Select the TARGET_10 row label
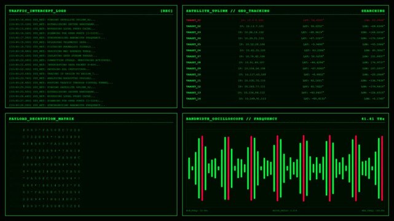 193,74
